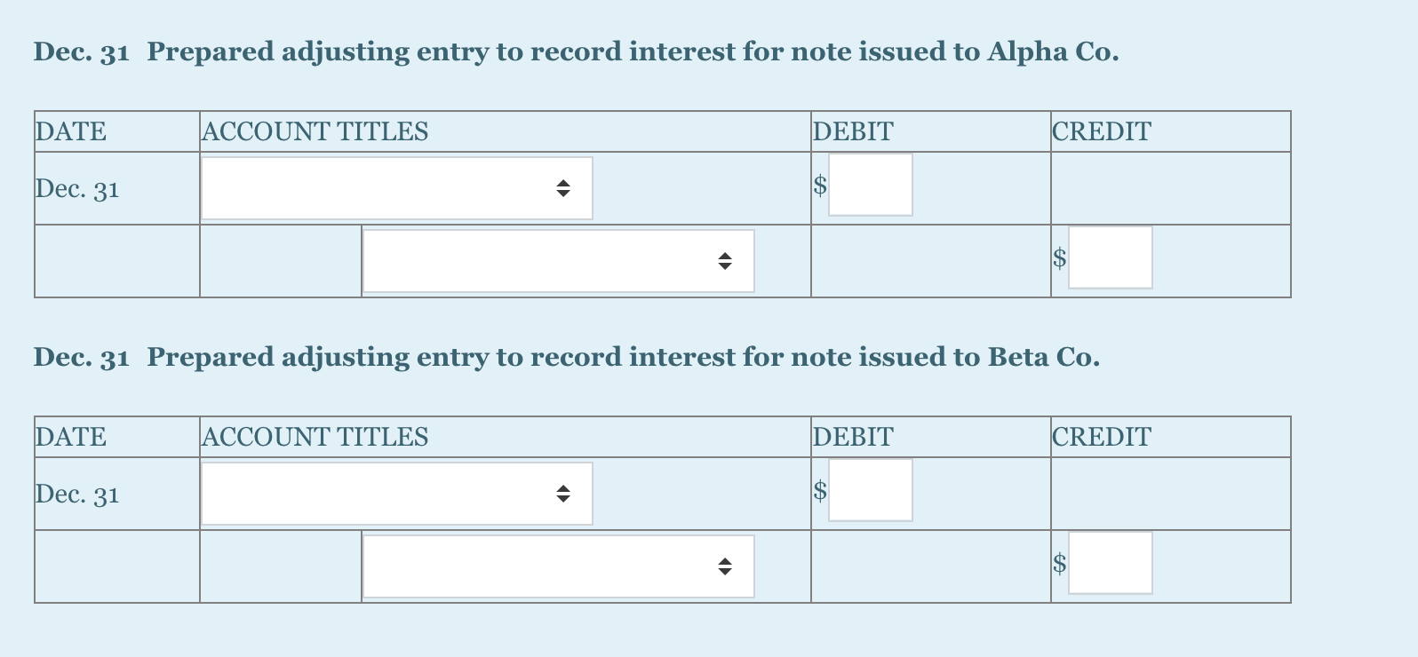Click the Alpha Co. debit amount input field
Image resolution: width=1418 pixels, height=657 pixels.
pyautogui.click(x=871, y=185)
